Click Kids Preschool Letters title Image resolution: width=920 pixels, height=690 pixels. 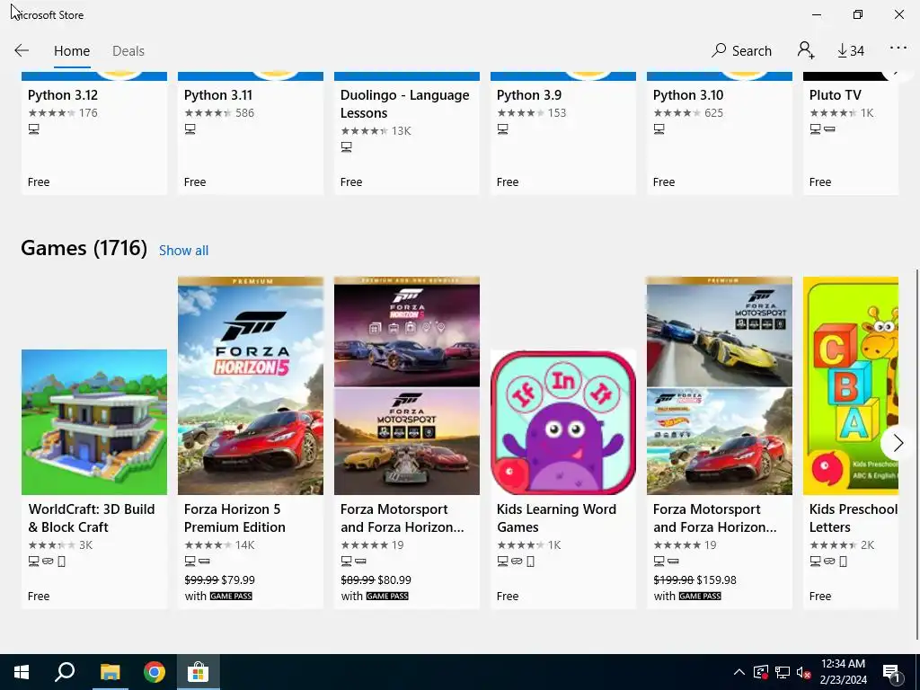click(854, 518)
